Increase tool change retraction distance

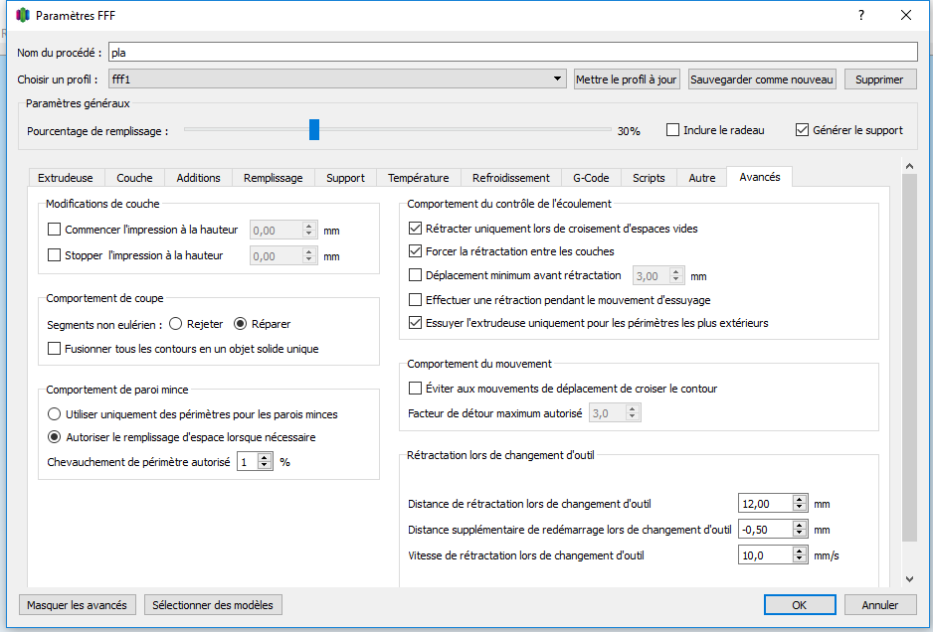tap(800, 500)
